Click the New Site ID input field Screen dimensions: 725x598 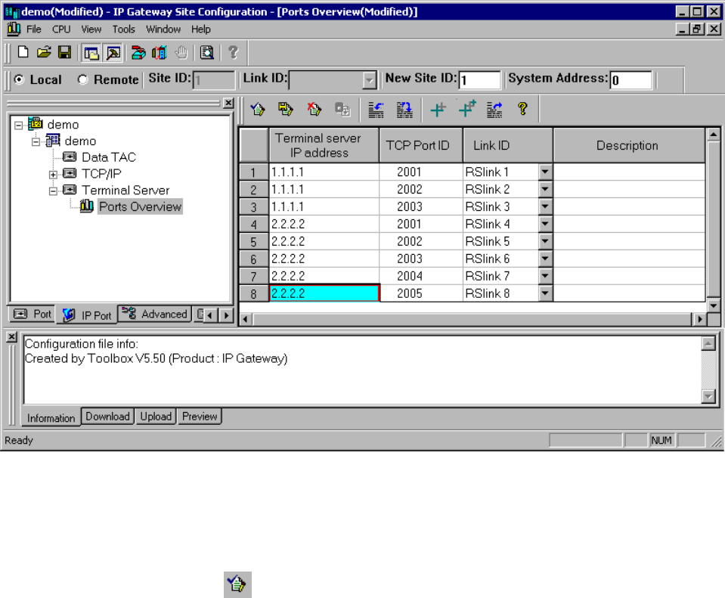[480, 80]
